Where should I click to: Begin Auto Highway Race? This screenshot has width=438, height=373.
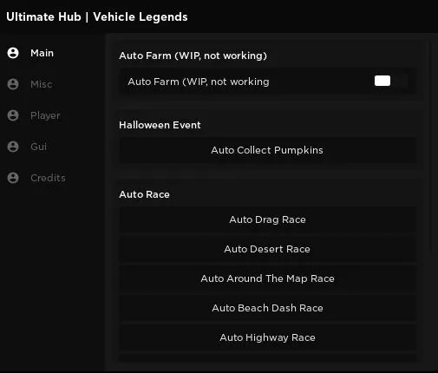click(268, 337)
